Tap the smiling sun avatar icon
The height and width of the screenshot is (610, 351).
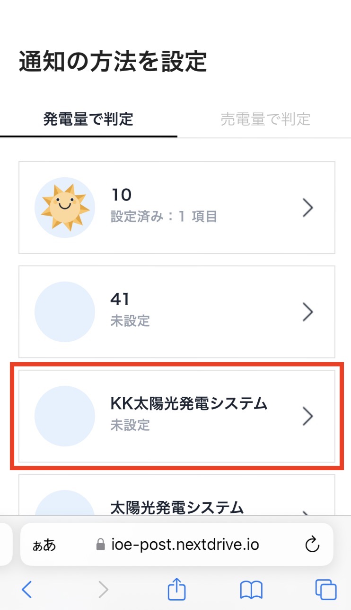65,208
